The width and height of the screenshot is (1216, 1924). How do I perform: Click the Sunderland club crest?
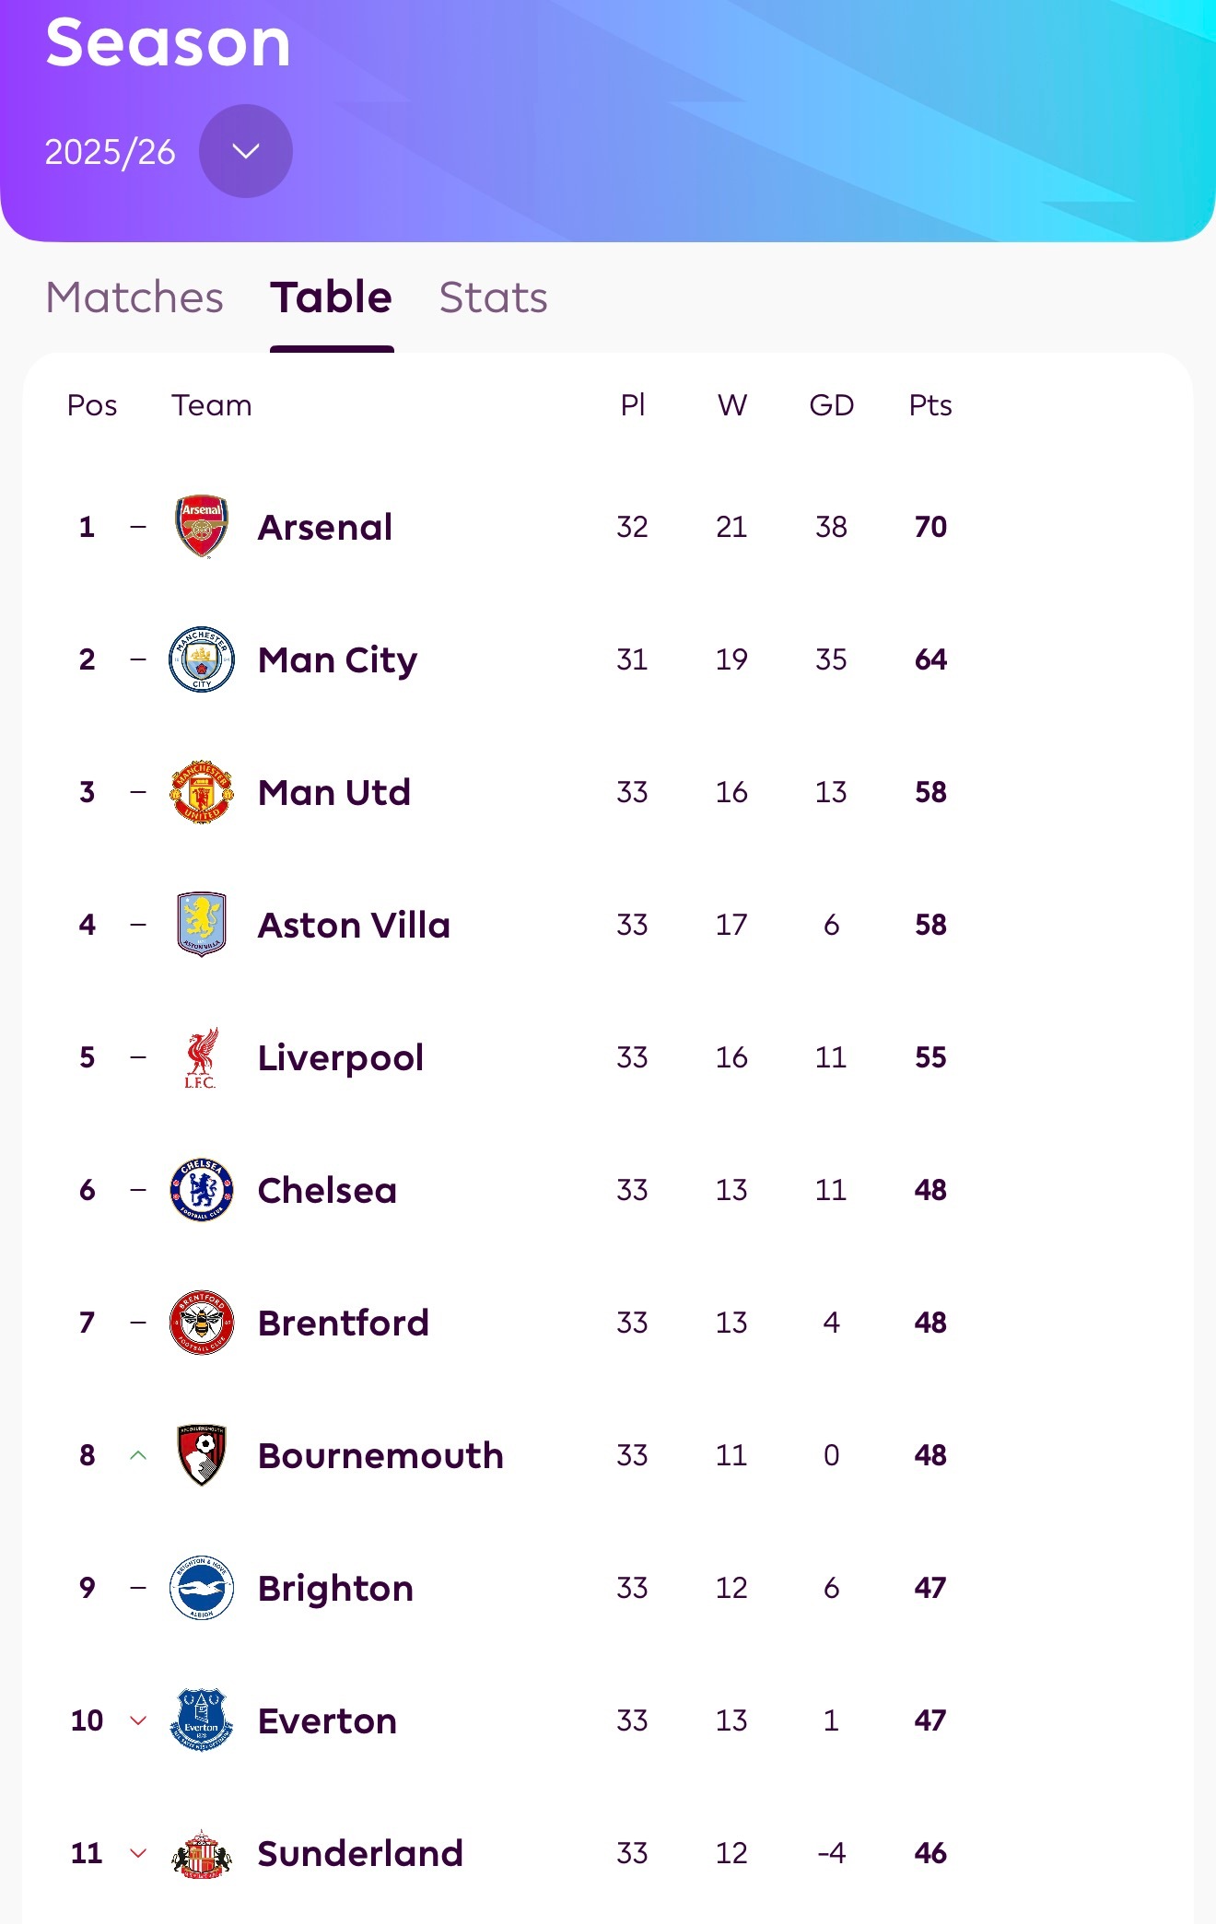click(202, 1853)
